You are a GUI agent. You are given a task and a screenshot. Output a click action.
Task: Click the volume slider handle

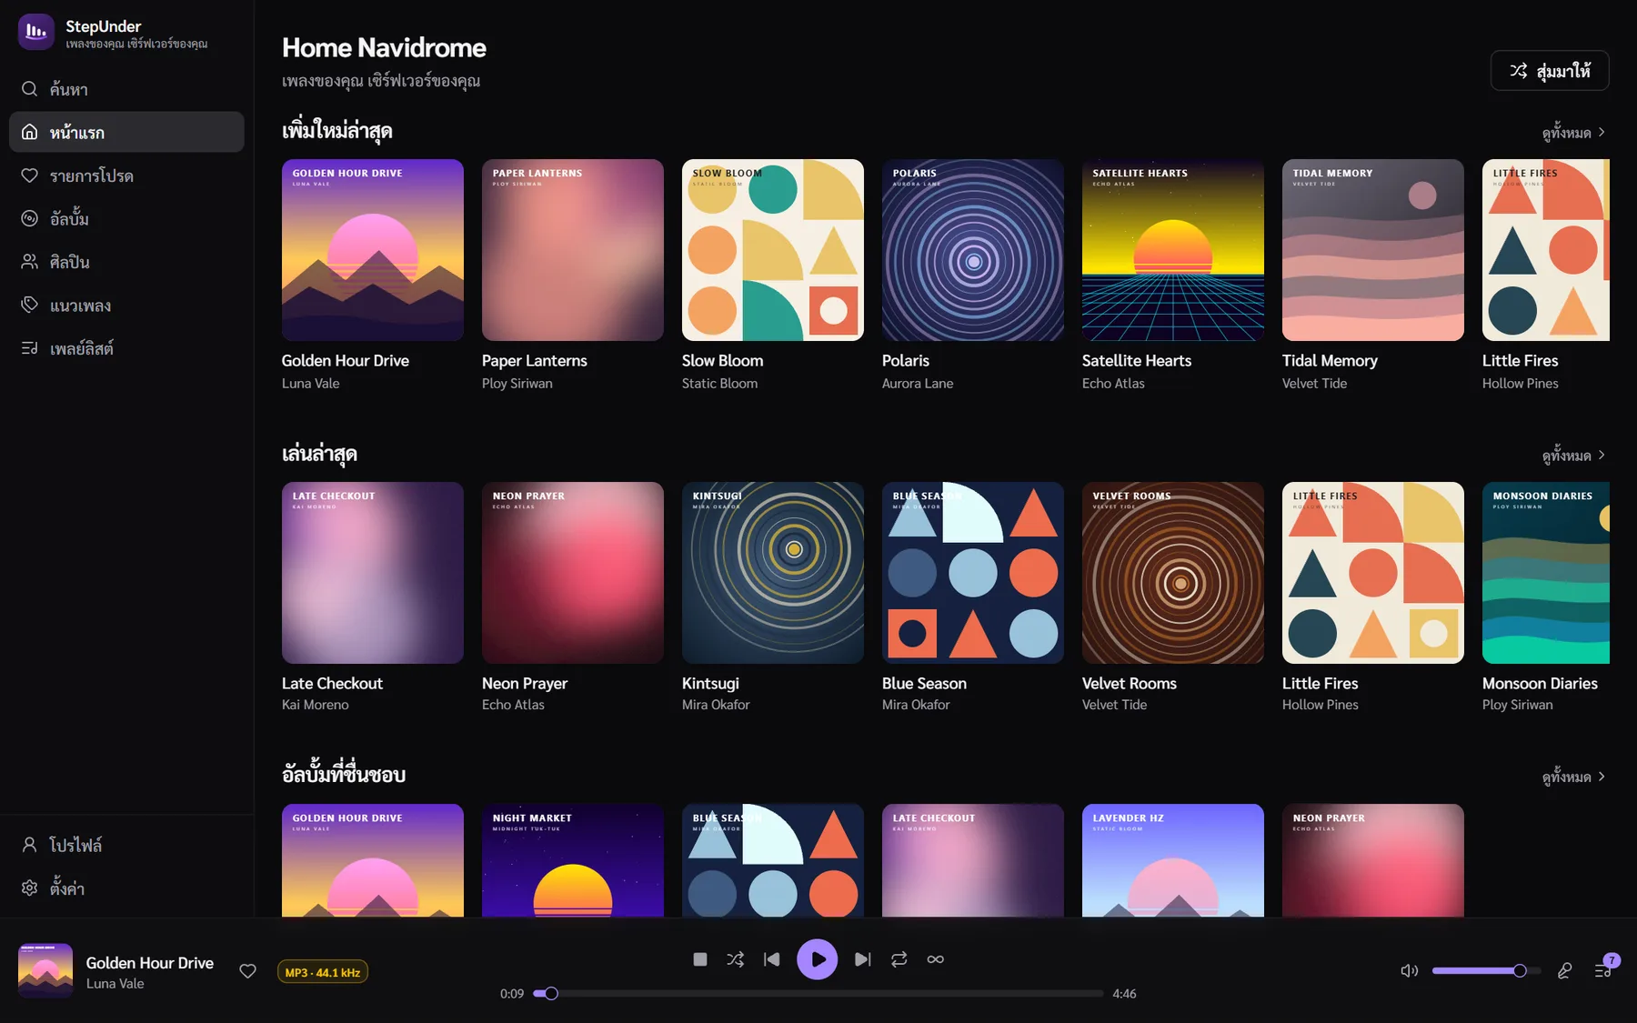[x=1520, y=971]
